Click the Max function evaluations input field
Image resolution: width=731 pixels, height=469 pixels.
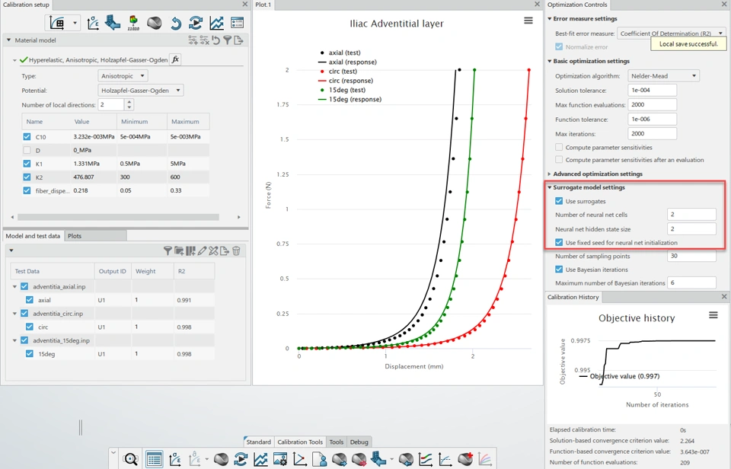pyautogui.click(x=652, y=104)
